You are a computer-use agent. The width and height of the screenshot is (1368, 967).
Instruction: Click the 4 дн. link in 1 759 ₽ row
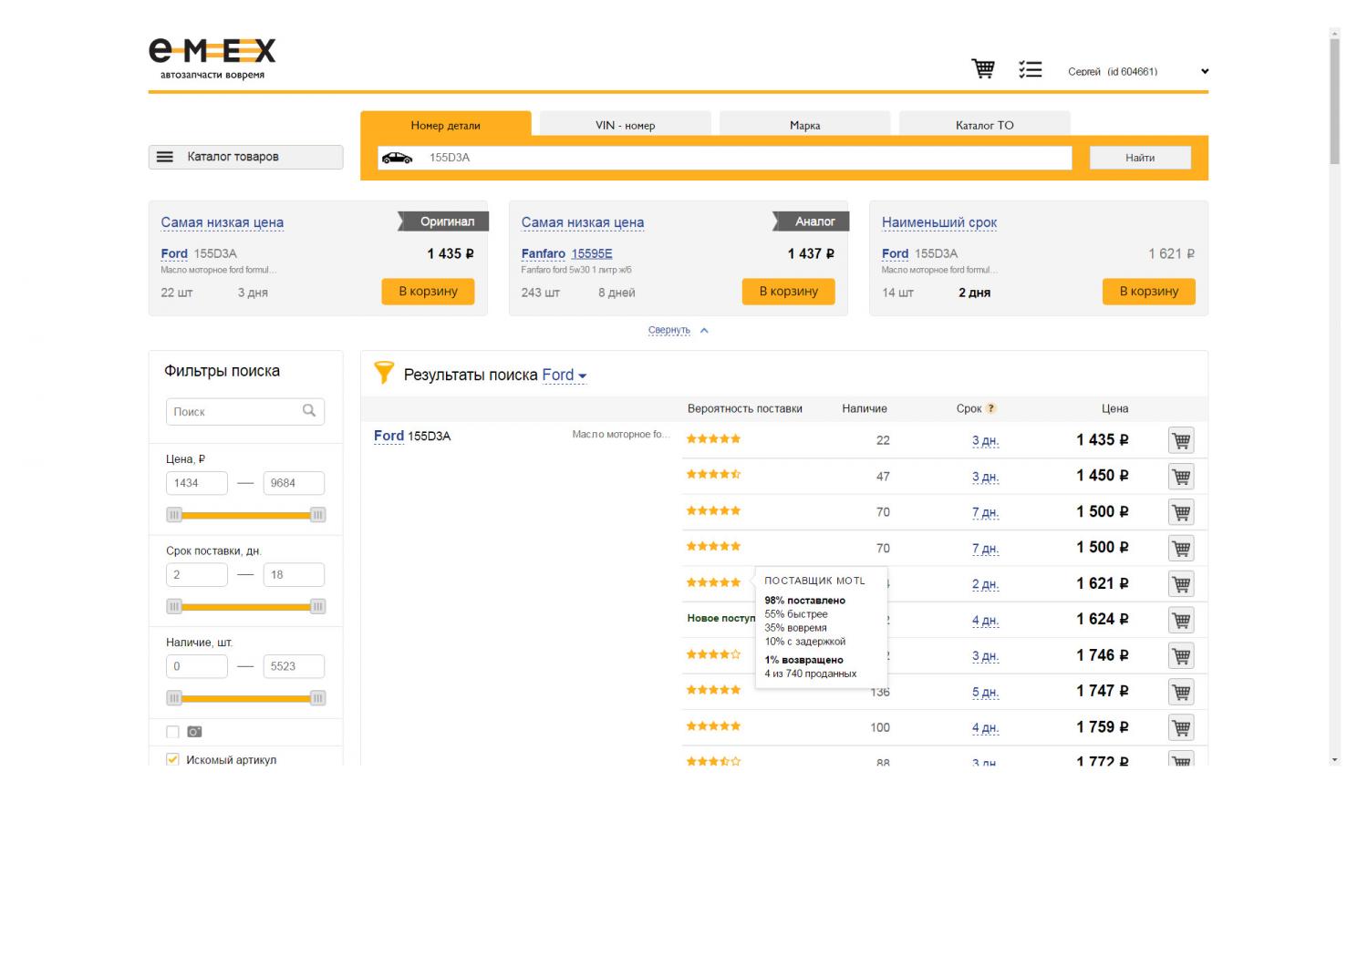pyautogui.click(x=985, y=728)
